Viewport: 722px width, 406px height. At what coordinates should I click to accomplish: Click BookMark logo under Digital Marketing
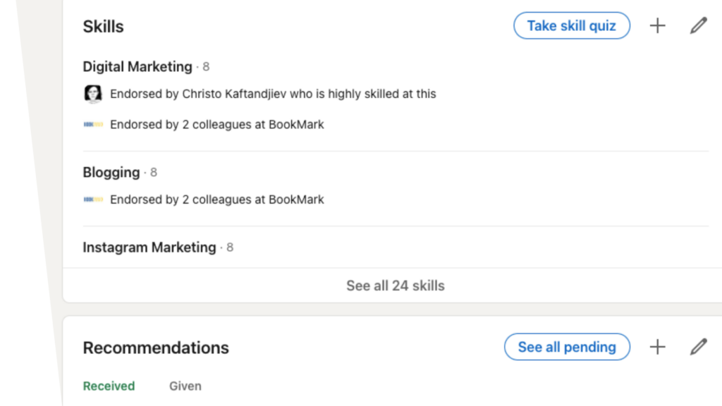[x=93, y=124]
